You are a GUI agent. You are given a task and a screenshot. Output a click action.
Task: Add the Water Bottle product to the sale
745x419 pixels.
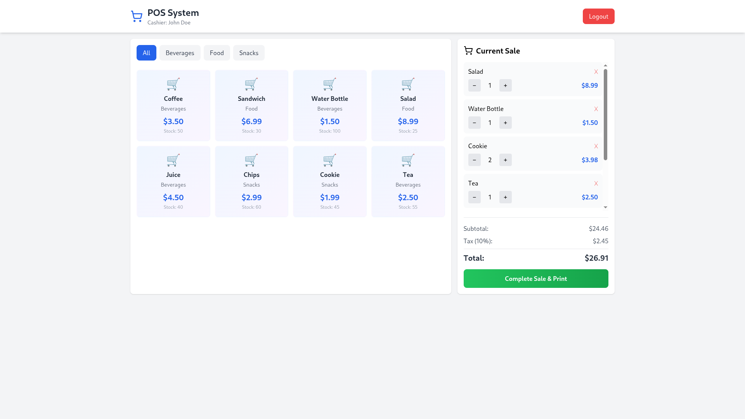[329, 105]
